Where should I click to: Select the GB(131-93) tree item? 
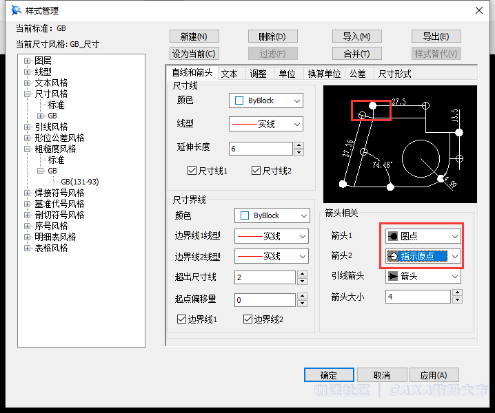(x=80, y=182)
